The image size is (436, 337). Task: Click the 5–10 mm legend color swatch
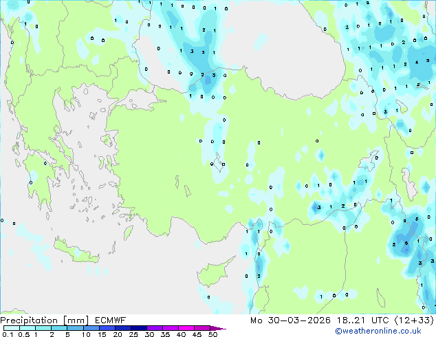point(75,328)
